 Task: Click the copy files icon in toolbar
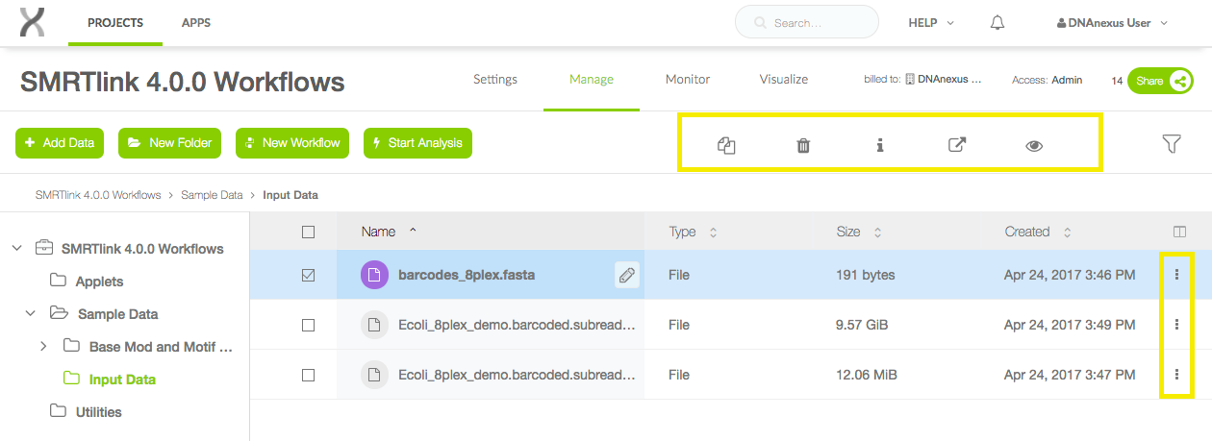[x=726, y=145]
